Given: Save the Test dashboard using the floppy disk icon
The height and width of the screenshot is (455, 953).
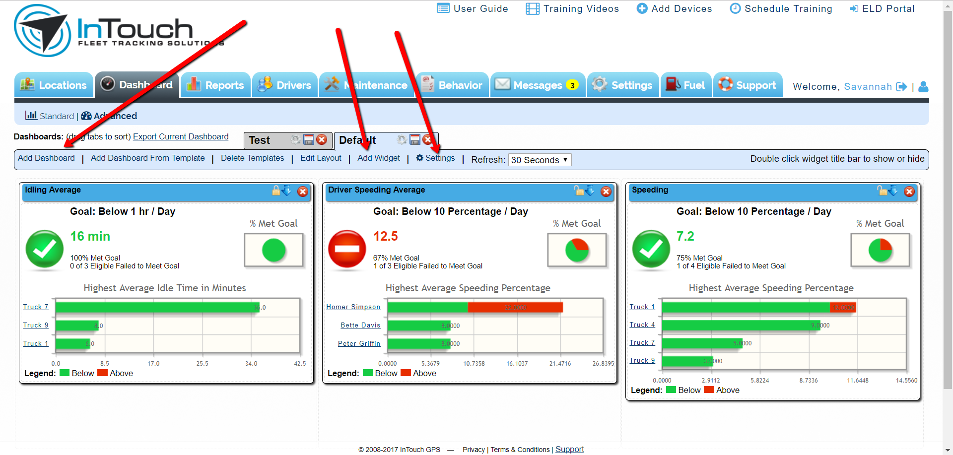Looking at the screenshot, I should click(x=308, y=140).
